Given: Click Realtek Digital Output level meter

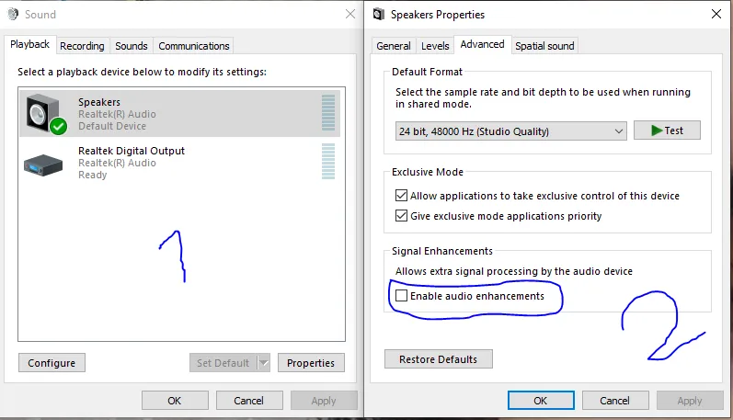Looking at the screenshot, I should (328, 162).
